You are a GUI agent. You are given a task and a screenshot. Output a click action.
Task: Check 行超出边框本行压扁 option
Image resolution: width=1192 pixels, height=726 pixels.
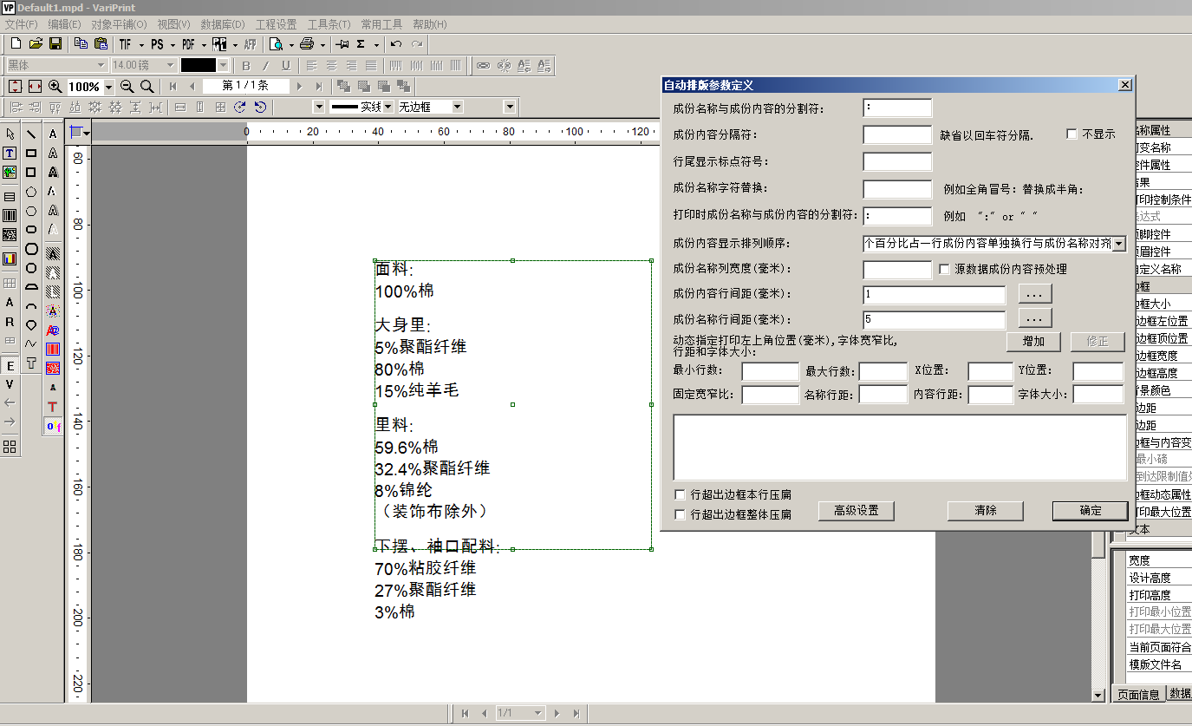pos(681,494)
